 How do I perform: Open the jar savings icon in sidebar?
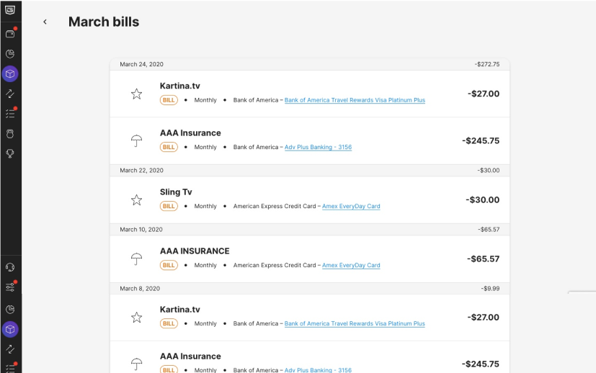tap(10, 134)
